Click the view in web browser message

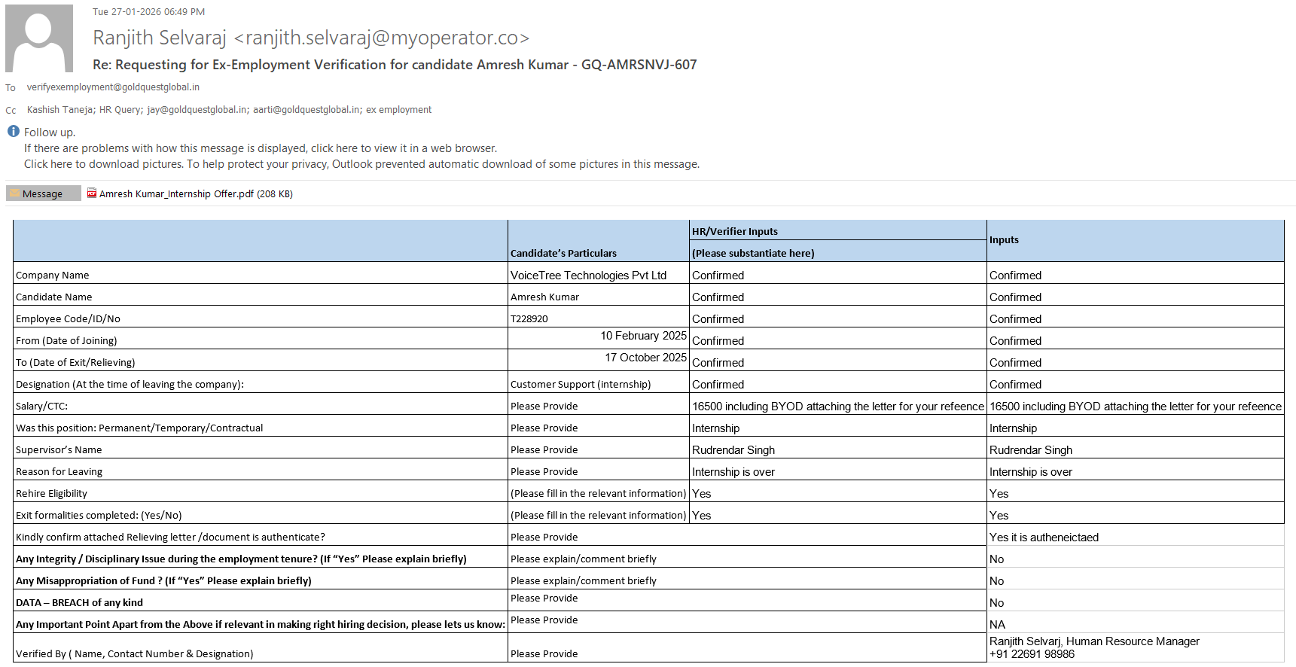pos(261,148)
